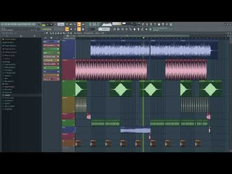Expand Mixer presets folder in browser
This screenshot has height=174, width=232.
(x=8, y=56)
